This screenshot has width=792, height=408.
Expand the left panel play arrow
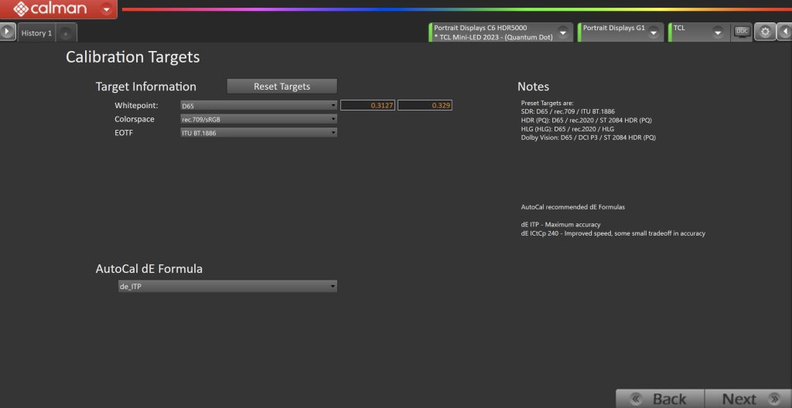[7, 32]
